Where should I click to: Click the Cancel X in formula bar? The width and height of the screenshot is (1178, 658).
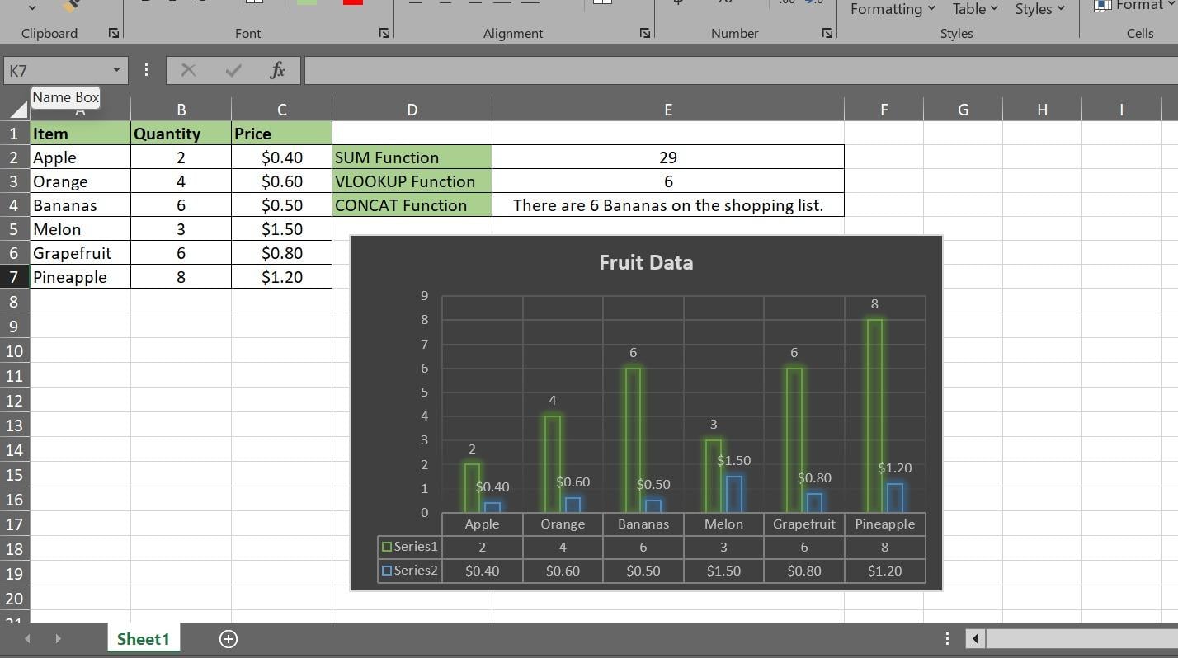coord(189,70)
